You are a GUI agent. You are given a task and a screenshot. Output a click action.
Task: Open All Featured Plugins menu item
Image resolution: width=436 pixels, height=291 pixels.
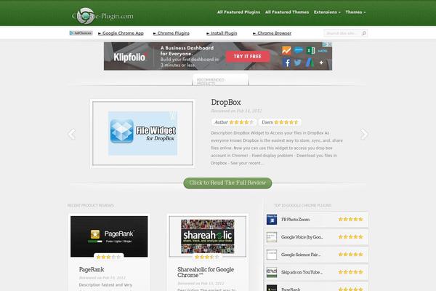click(238, 12)
